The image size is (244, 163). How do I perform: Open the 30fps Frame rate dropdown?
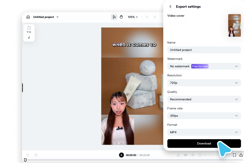pyautogui.click(x=204, y=116)
